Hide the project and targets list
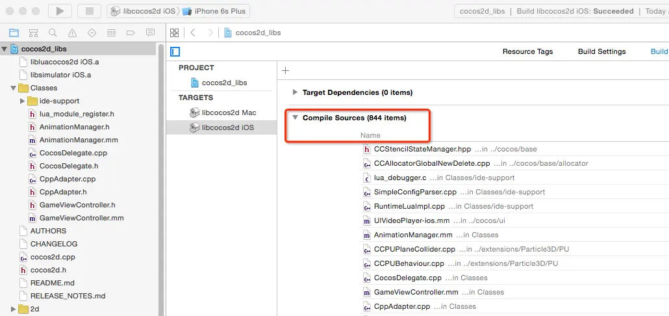The image size is (669, 316). point(175,51)
